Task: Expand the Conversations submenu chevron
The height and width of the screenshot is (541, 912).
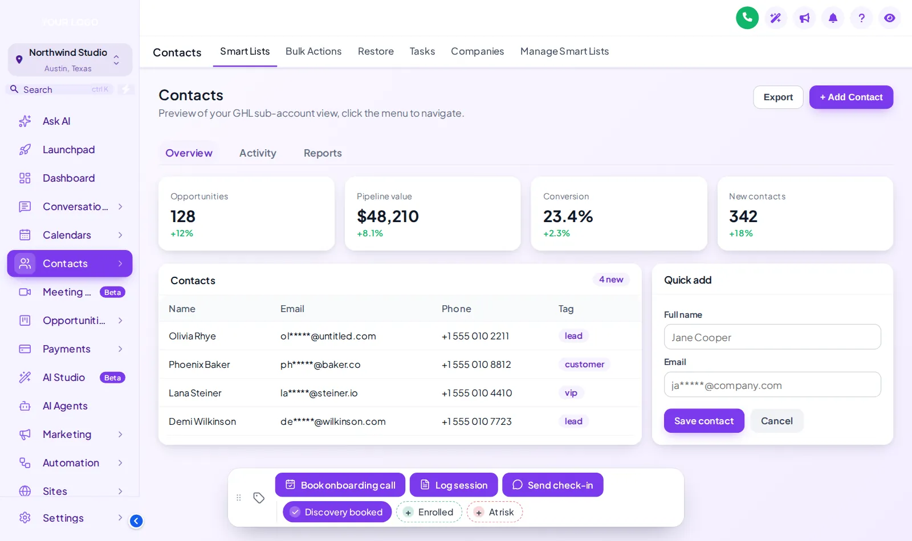Action: click(x=120, y=207)
